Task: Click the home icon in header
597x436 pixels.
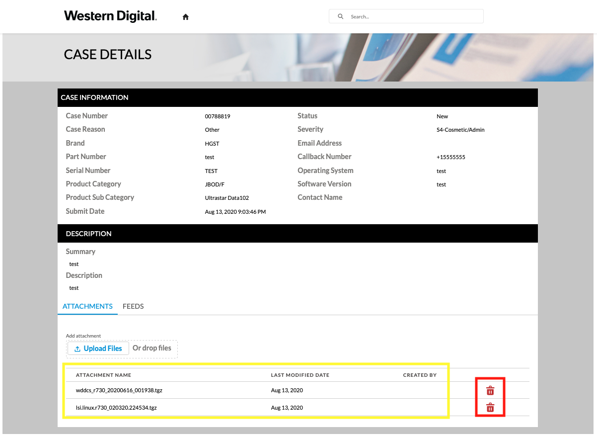Action: 186,17
